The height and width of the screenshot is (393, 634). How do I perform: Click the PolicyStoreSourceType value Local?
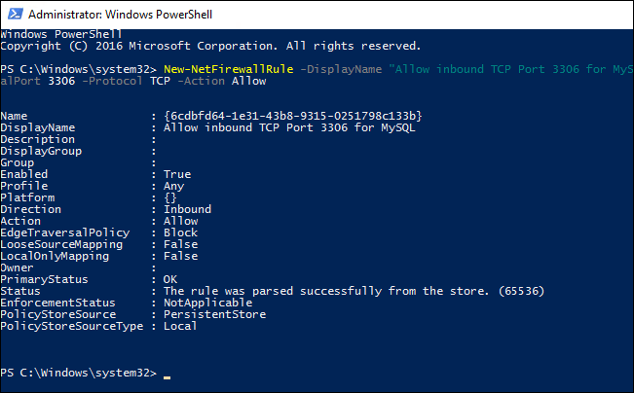[x=180, y=326]
